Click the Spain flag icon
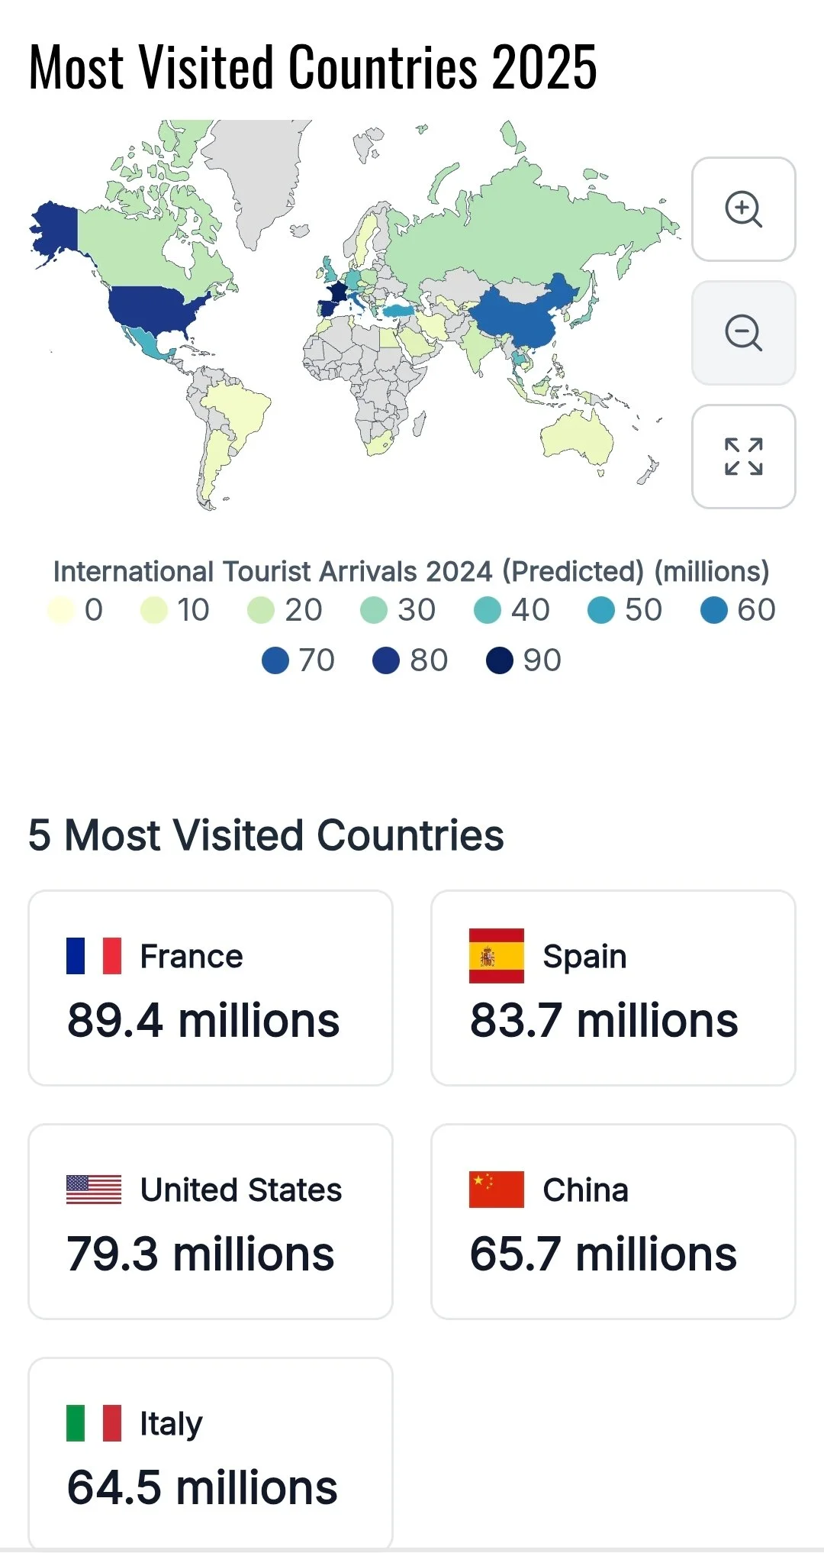Image resolution: width=824 pixels, height=1553 pixels. [x=497, y=956]
